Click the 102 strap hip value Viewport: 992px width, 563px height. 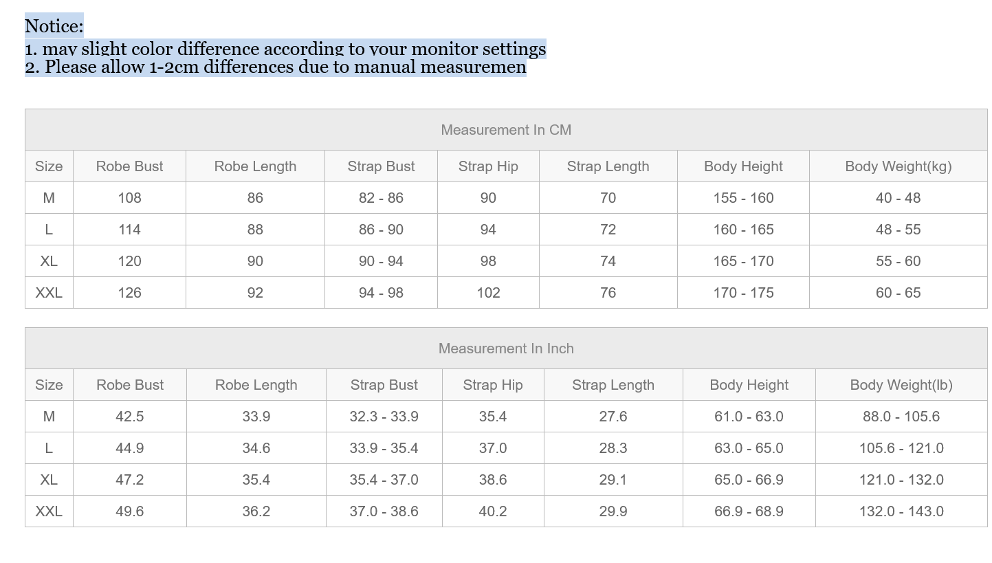(488, 293)
